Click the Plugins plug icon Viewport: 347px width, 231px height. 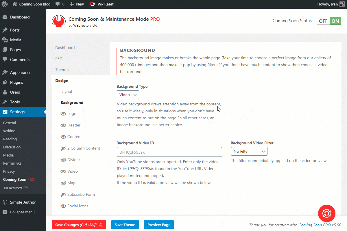5,82
